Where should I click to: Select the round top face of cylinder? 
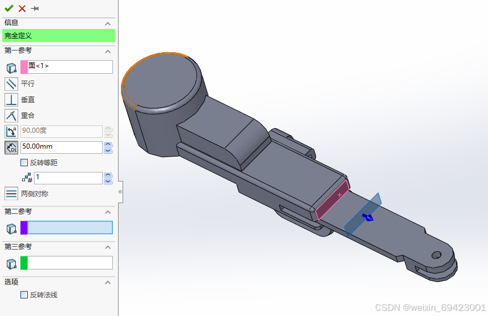point(161,82)
